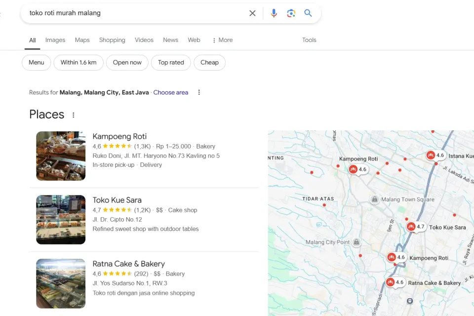The height and width of the screenshot is (316, 474).
Task: Open Google Lens camera search
Action: pyautogui.click(x=291, y=13)
